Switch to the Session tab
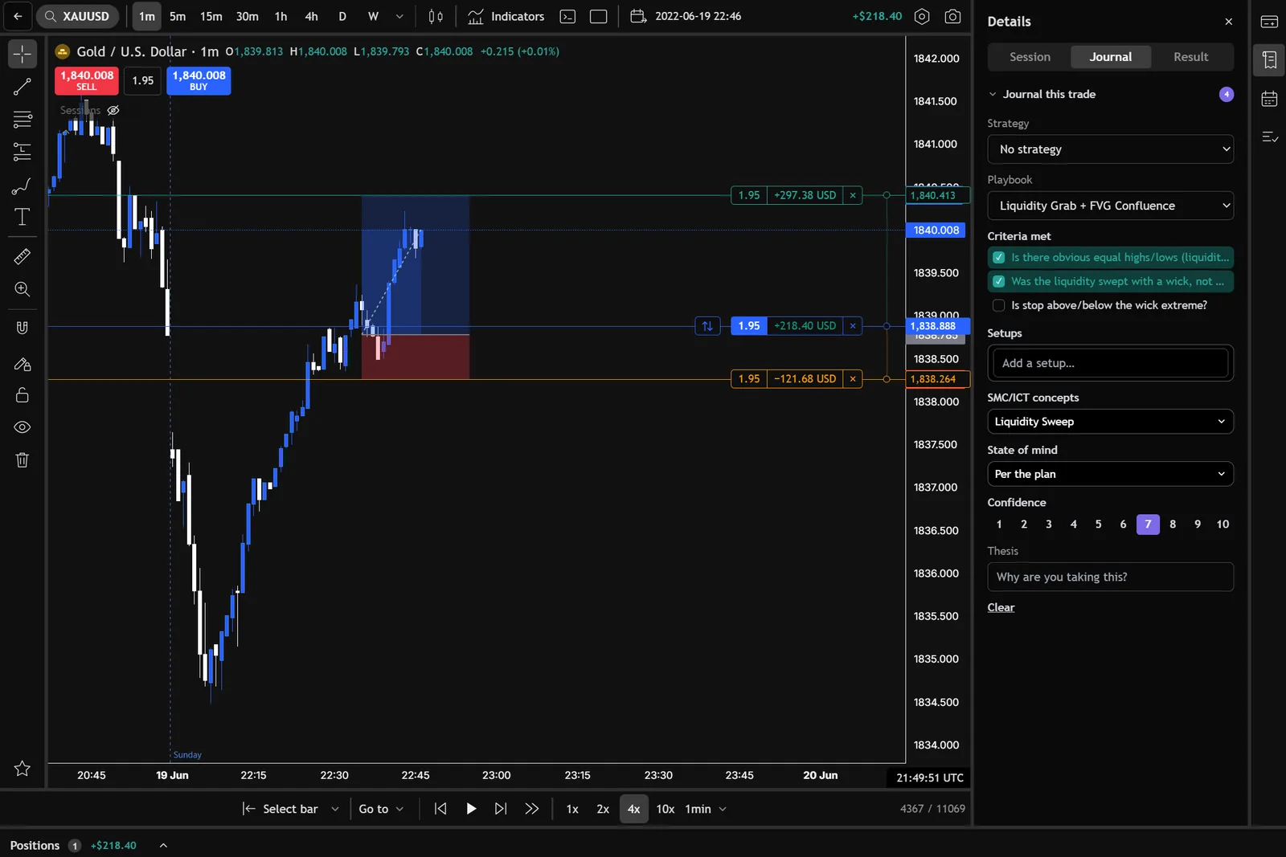 tap(1030, 57)
